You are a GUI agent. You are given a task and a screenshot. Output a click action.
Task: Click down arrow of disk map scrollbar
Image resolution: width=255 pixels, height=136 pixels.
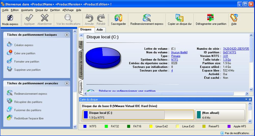tap(250, 121)
